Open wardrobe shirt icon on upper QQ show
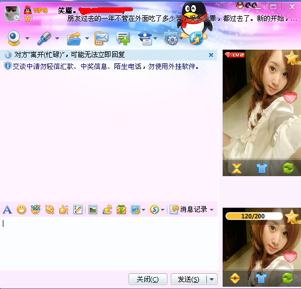 coord(262,168)
